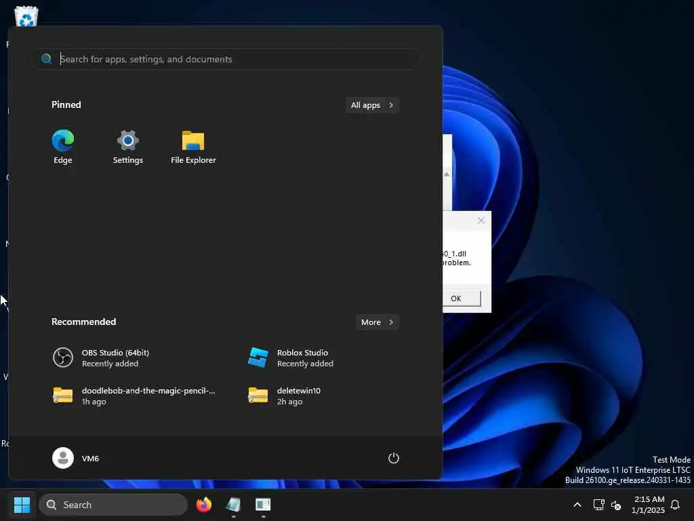Viewport: 694px width, 521px height.
Task: Click the power button in Start menu
Action: tap(394, 458)
